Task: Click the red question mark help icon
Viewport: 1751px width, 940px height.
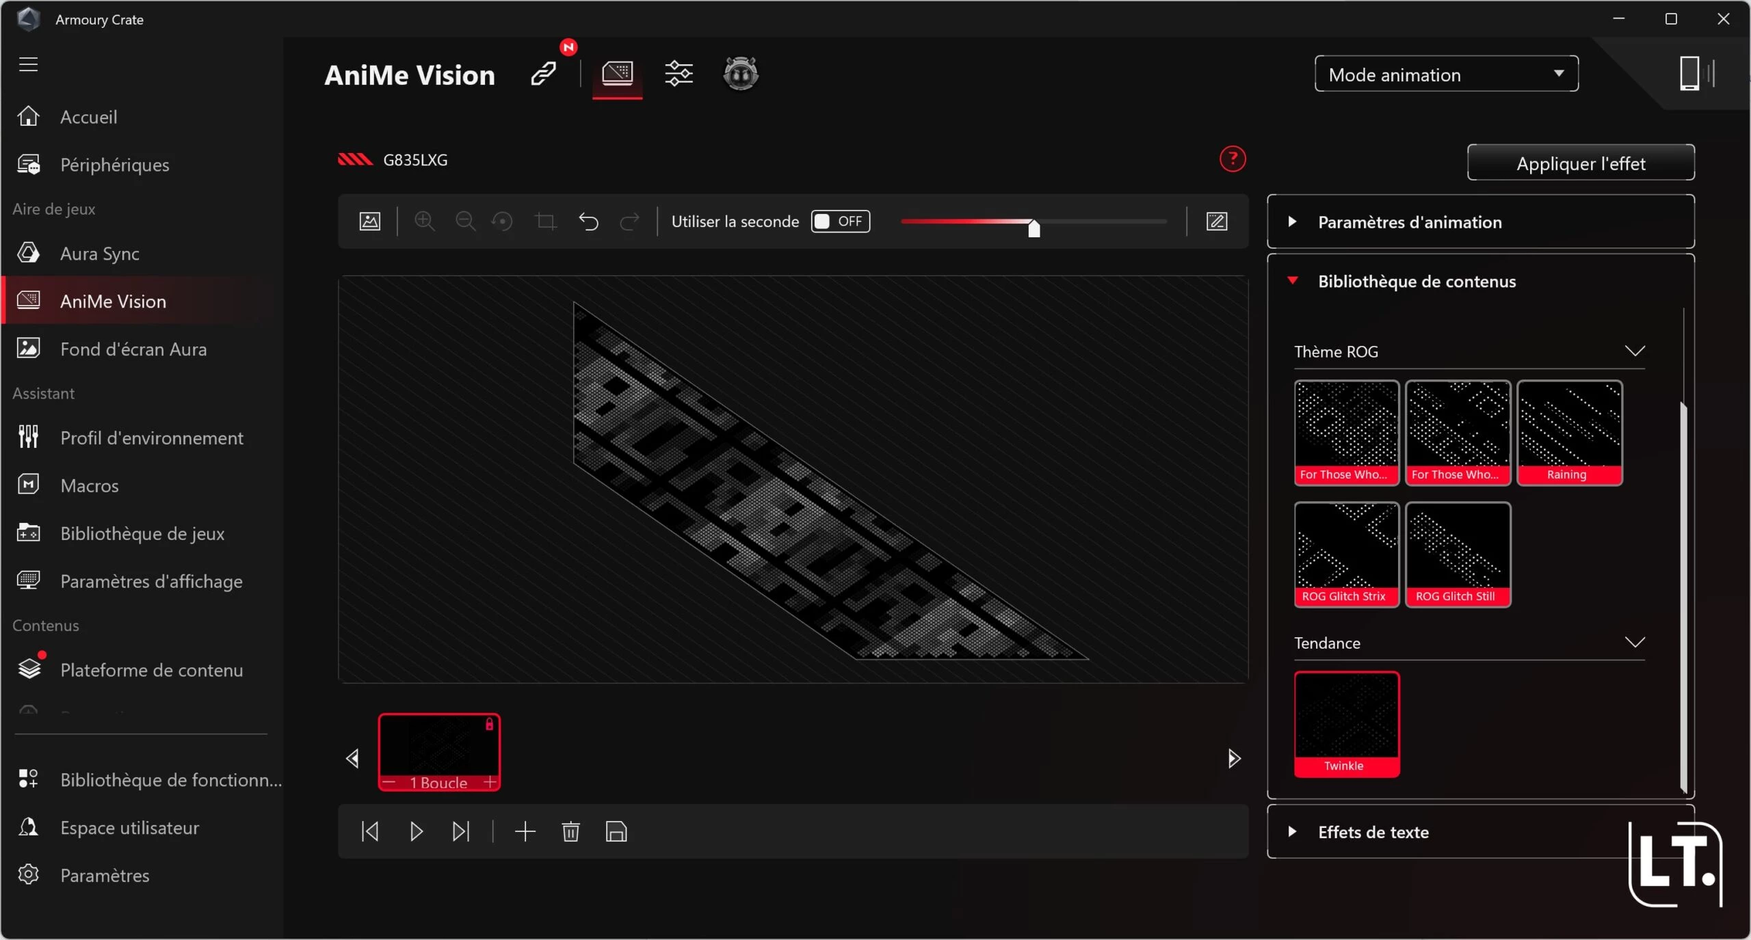Action: tap(1233, 159)
